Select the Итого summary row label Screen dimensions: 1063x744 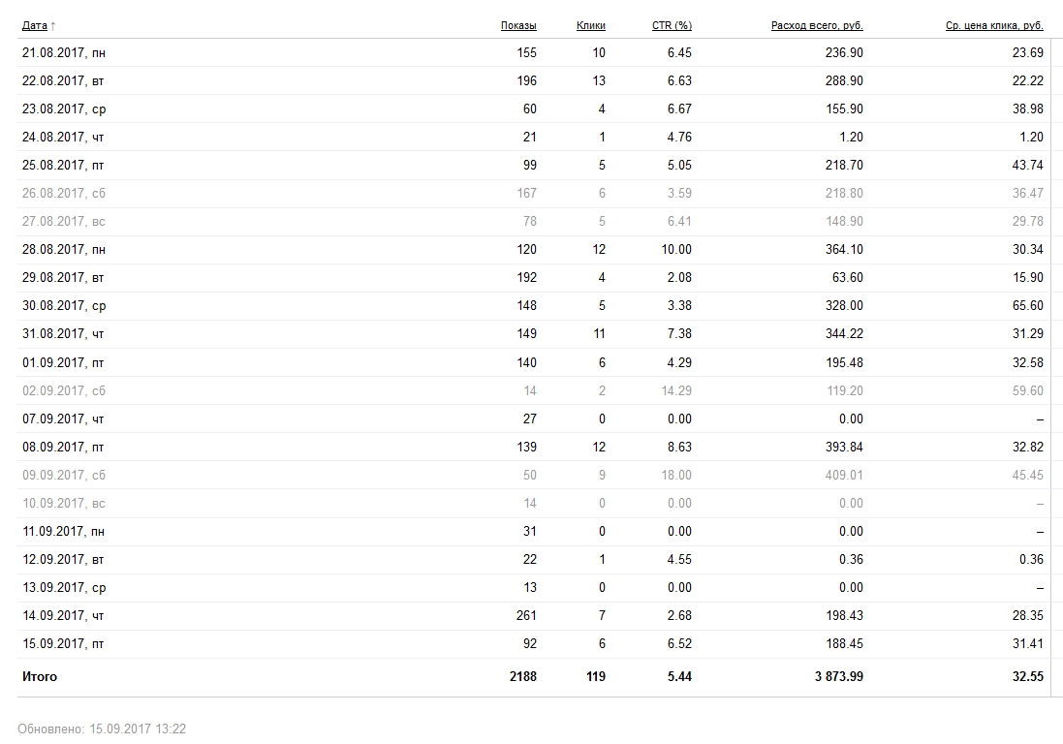(40, 677)
